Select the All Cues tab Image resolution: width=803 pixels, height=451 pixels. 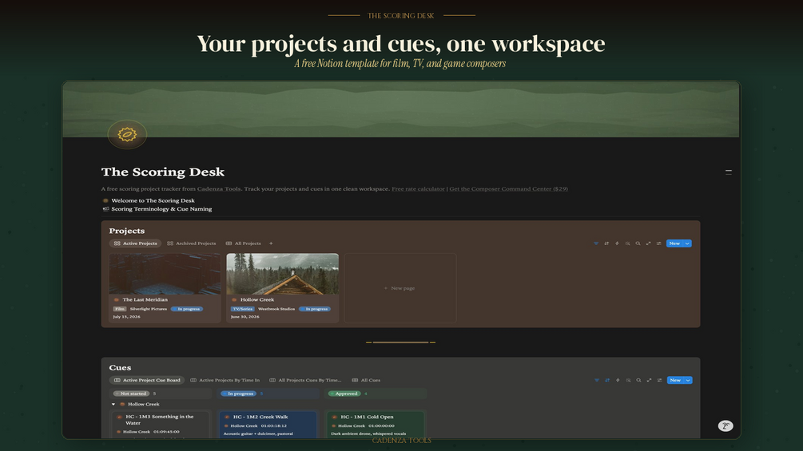[366, 380]
